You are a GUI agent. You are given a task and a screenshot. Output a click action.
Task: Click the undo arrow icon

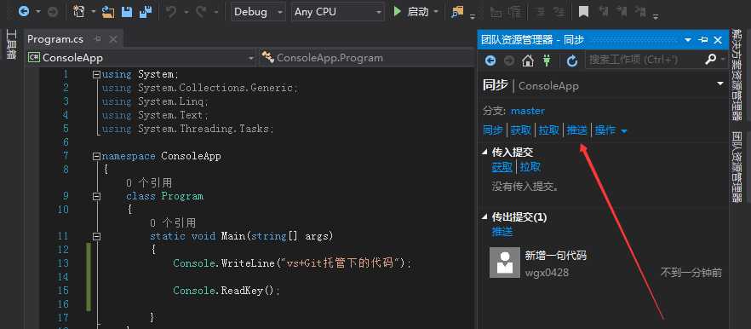tap(171, 12)
